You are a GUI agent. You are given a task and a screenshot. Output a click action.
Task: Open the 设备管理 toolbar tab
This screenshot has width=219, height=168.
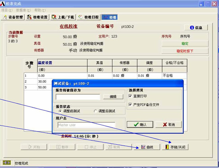click(13, 17)
